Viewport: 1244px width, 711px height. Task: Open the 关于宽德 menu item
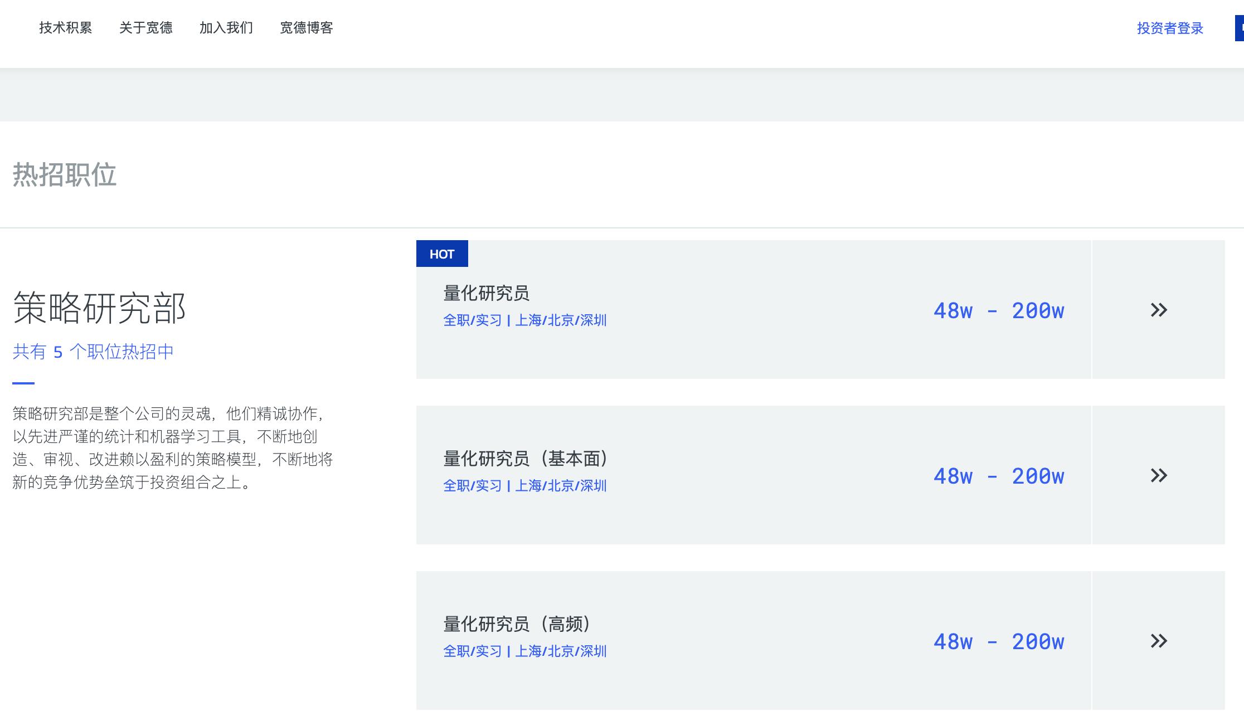pyautogui.click(x=146, y=28)
